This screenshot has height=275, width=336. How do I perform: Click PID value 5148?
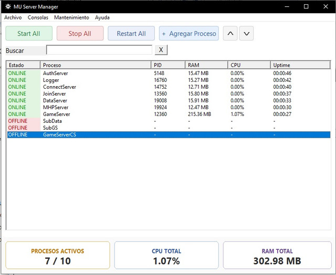coord(159,73)
